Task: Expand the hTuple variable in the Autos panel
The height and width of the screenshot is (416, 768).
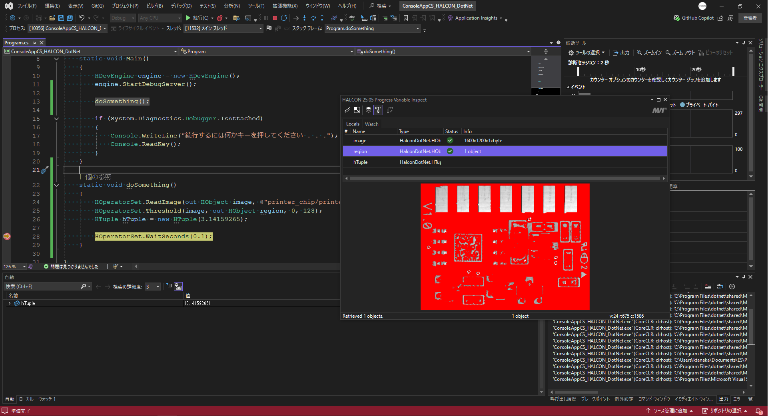Action: pos(10,303)
